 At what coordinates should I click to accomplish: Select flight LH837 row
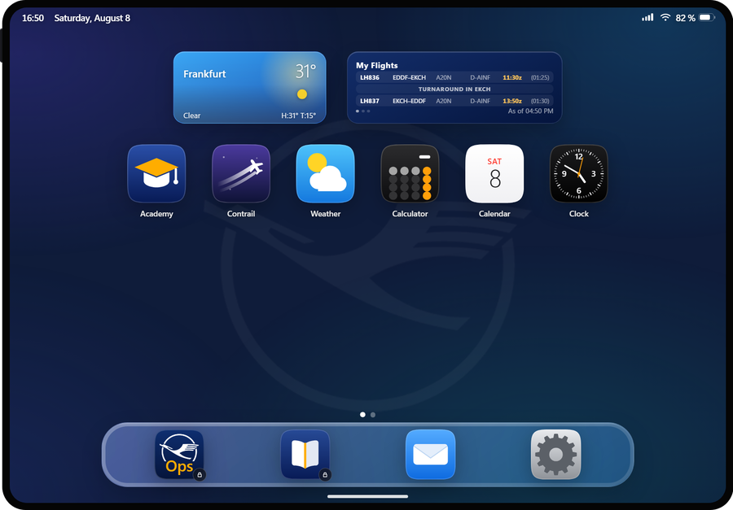454,101
